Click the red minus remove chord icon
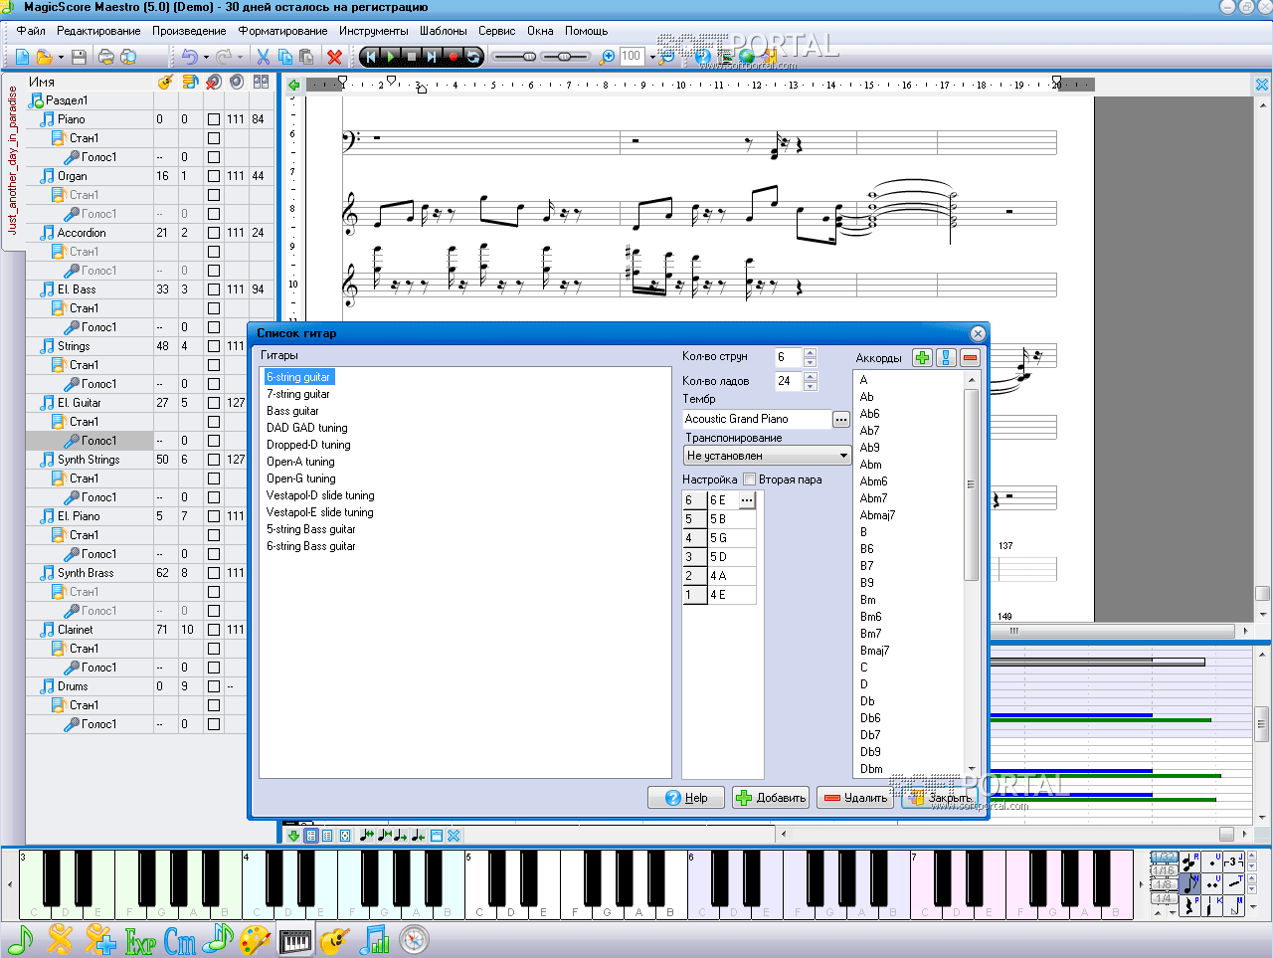 coord(971,358)
